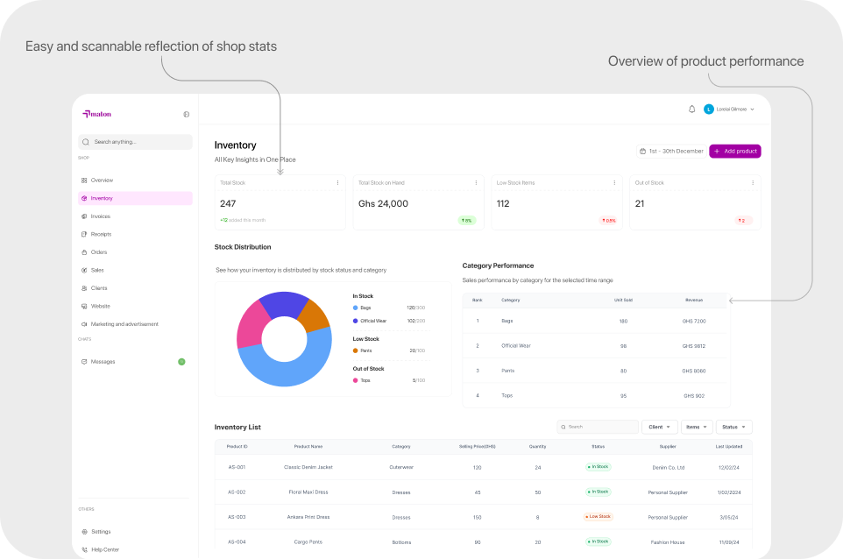Image resolution: width=843 pixels, height=559 pixels.
Task: Open the Status filter dropdown
Action: (733, 427)
